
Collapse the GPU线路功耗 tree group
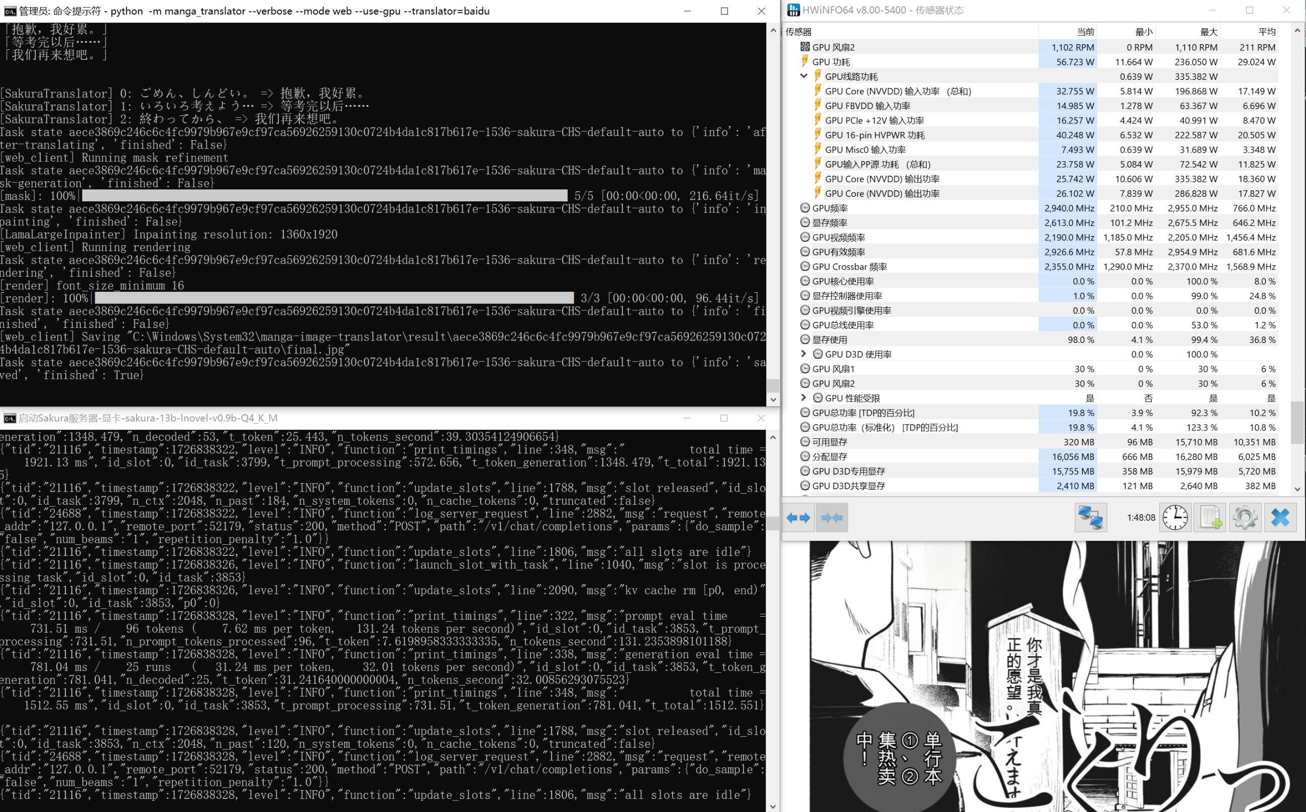coord(804,76)
